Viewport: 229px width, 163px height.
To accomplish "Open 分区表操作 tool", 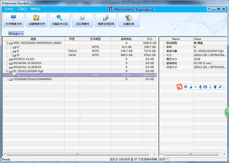I will (x=83, y=20).
